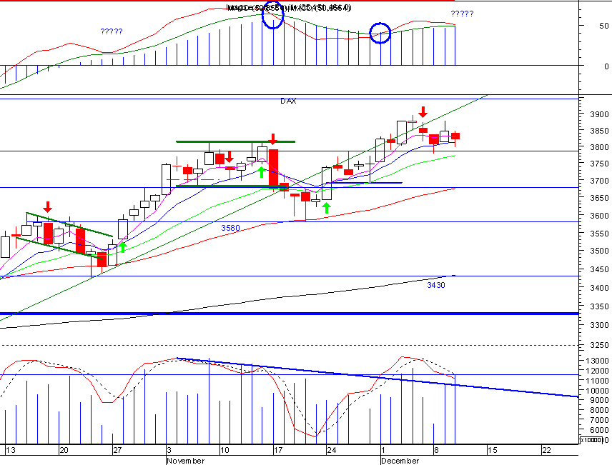Click date 15 on the time axis
Image resolution: width=612 pixels, height=465 pixels.
[x=493, y=450]
